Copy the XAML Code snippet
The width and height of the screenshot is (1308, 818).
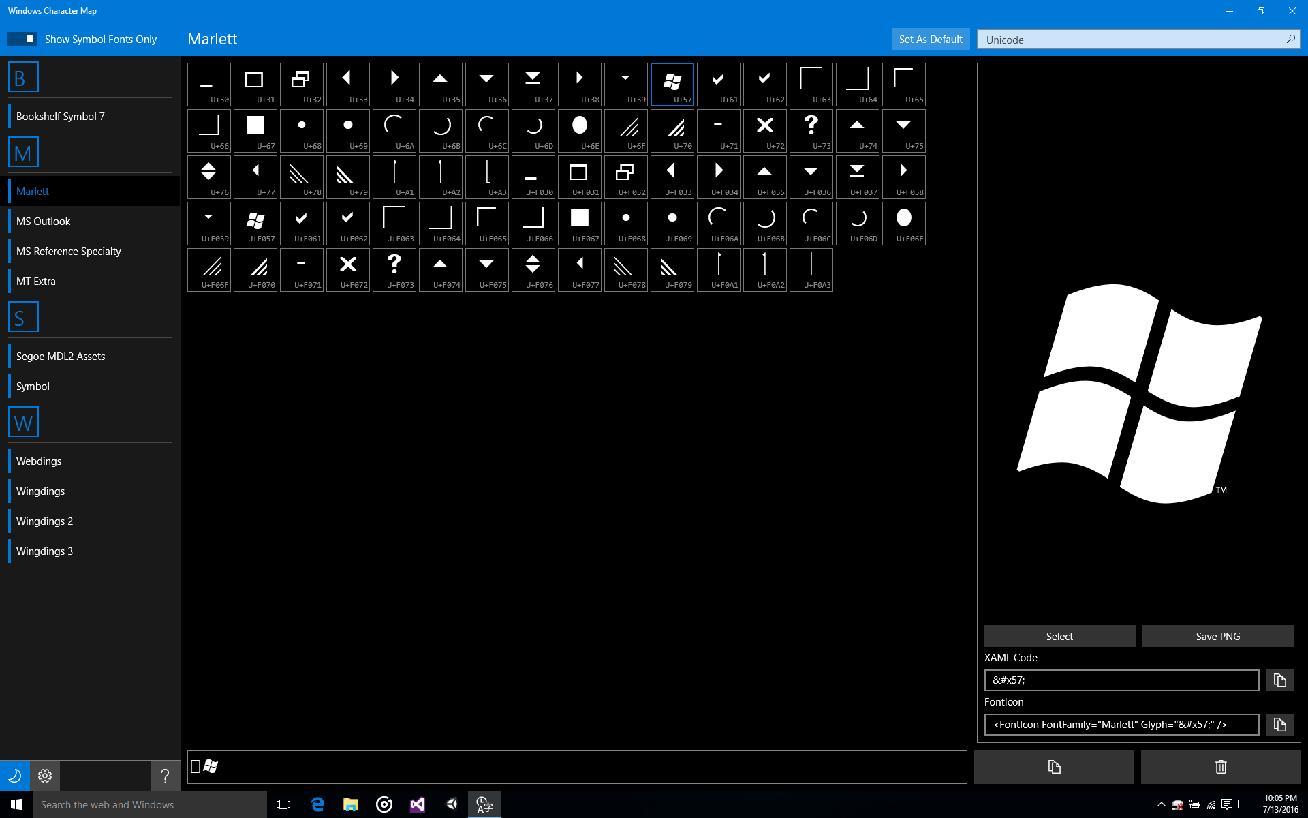[x=1279, y=680]
